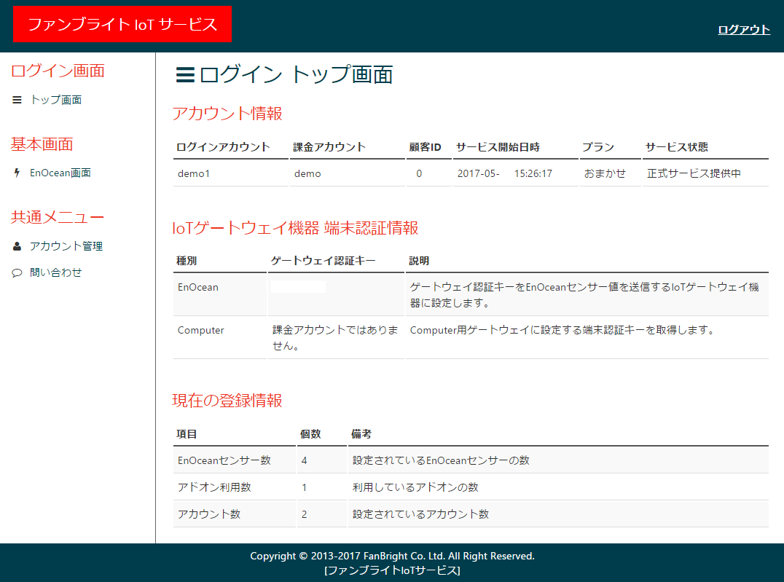
Task: Click the blank gateway key field for EnOcean
Action: point(299,286)
